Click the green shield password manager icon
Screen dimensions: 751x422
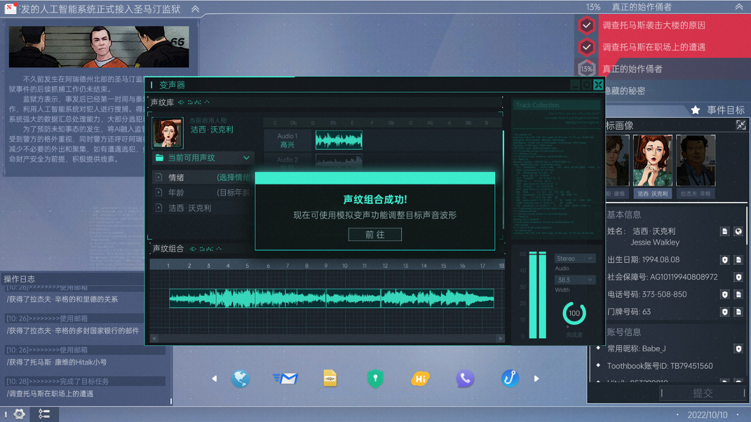pyautogui.click(x=375, y=378)
